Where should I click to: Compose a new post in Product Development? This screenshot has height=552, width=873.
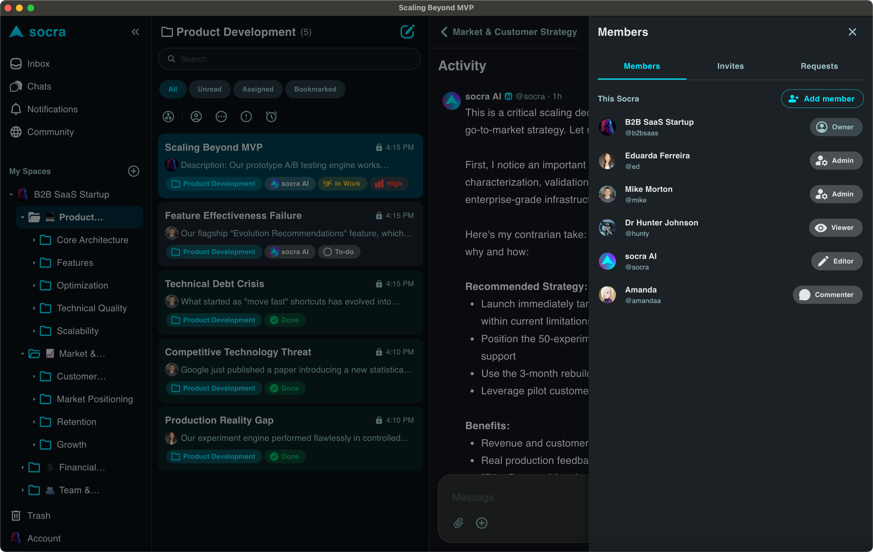click(407, 32)
